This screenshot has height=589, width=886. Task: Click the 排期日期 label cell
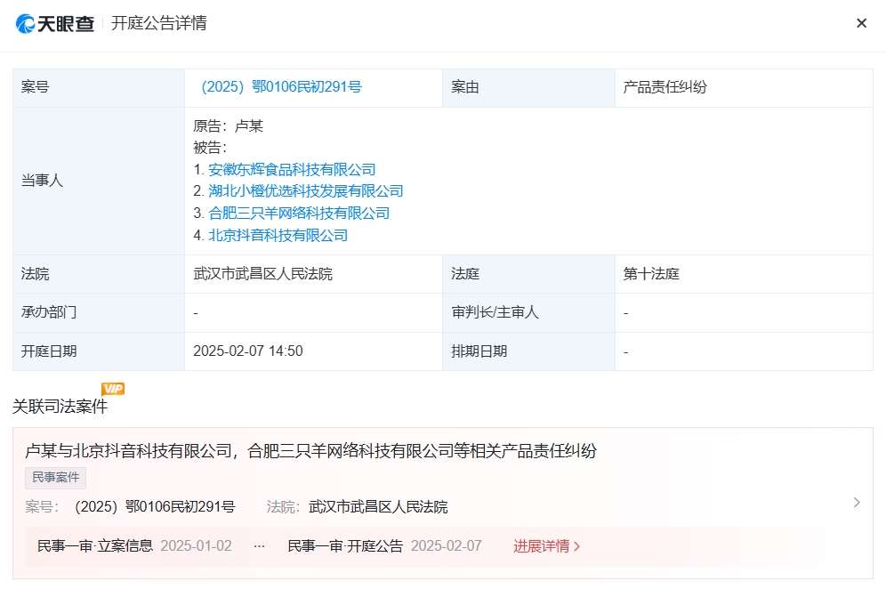528,351
